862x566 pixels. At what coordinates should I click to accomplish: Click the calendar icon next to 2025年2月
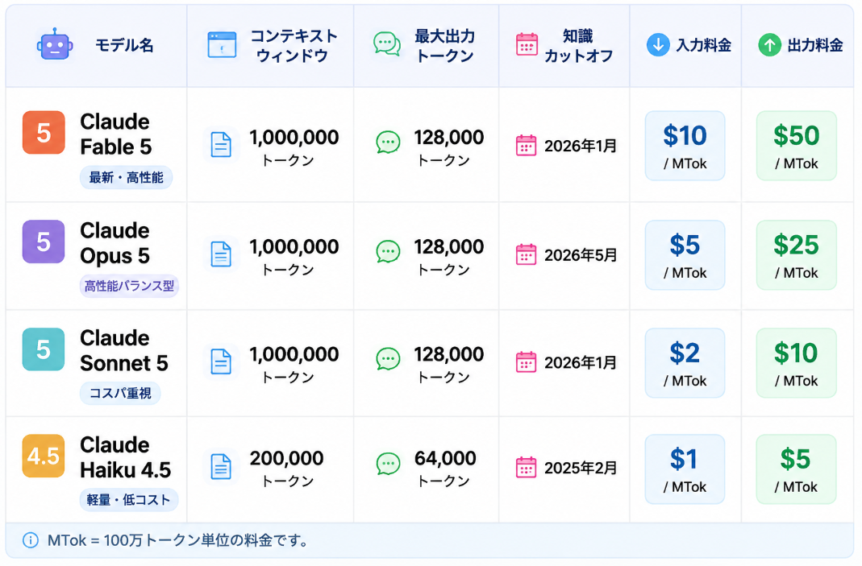pyautogui.click(x=526, y=468)
